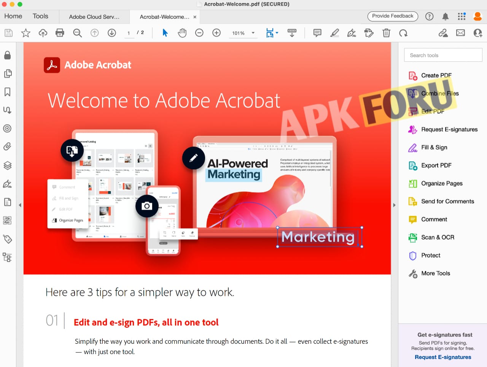Open the destinations target panel
The width and height of the screenshot is (487, 367).
tap(7, 129)
